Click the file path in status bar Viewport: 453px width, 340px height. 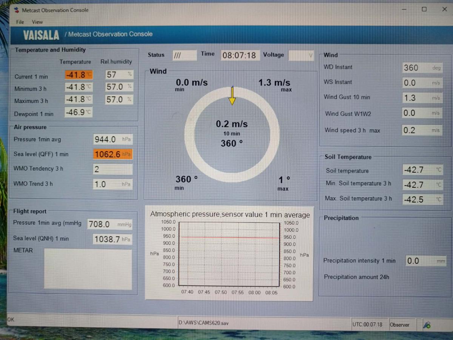point(203,323)
